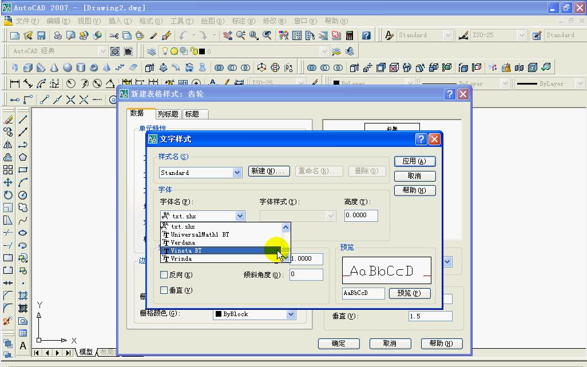Click the Polygon drawing tool
Viewport: 587px width, 367px height.
[22, 156]
